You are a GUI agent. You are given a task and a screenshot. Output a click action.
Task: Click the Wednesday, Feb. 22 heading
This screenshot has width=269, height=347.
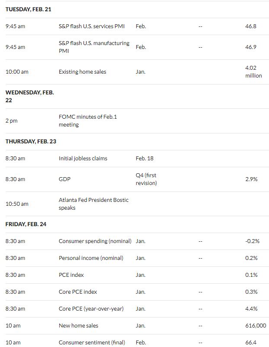tap(30, 96)
